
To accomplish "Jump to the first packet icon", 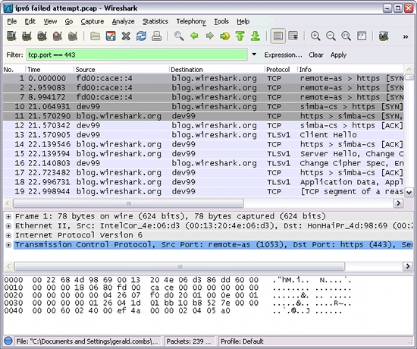I will (x=240, y=36).
